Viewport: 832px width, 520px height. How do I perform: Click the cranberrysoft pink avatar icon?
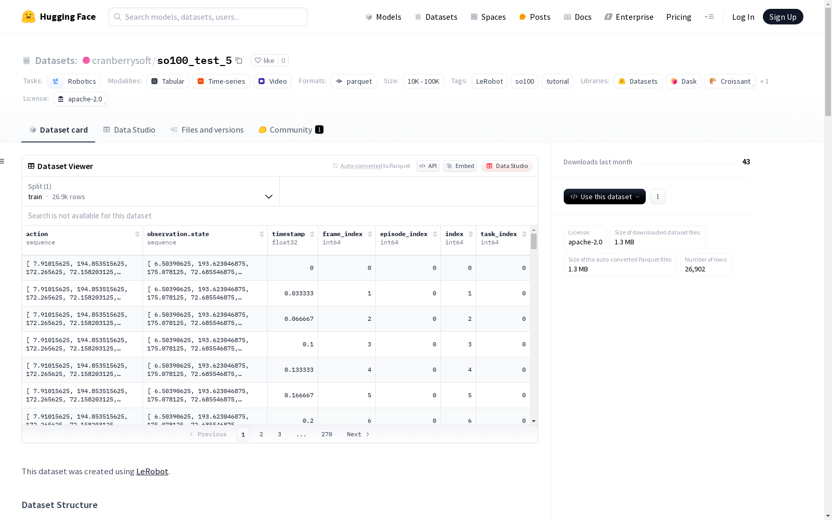coord(86,60)
